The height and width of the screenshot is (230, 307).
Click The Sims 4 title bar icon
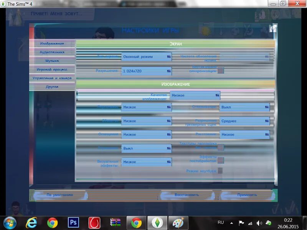(3, 4)
